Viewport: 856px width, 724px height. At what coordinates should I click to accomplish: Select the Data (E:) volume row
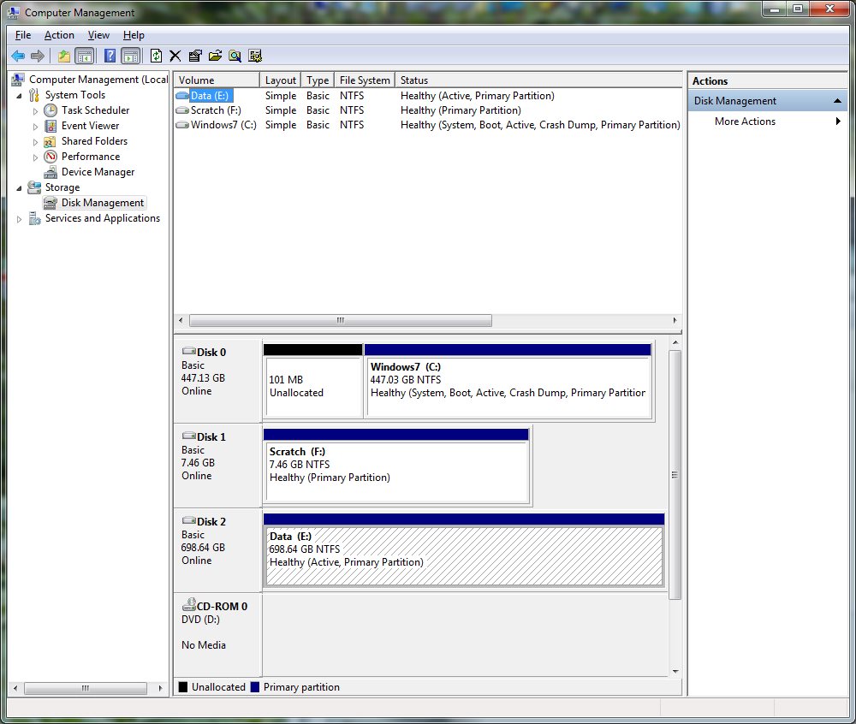coord(428,96)
